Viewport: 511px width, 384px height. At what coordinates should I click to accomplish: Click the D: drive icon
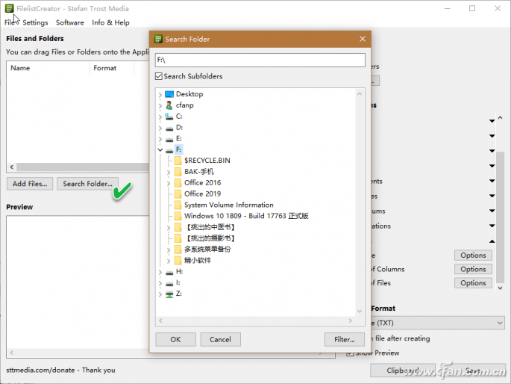[169, 128]
